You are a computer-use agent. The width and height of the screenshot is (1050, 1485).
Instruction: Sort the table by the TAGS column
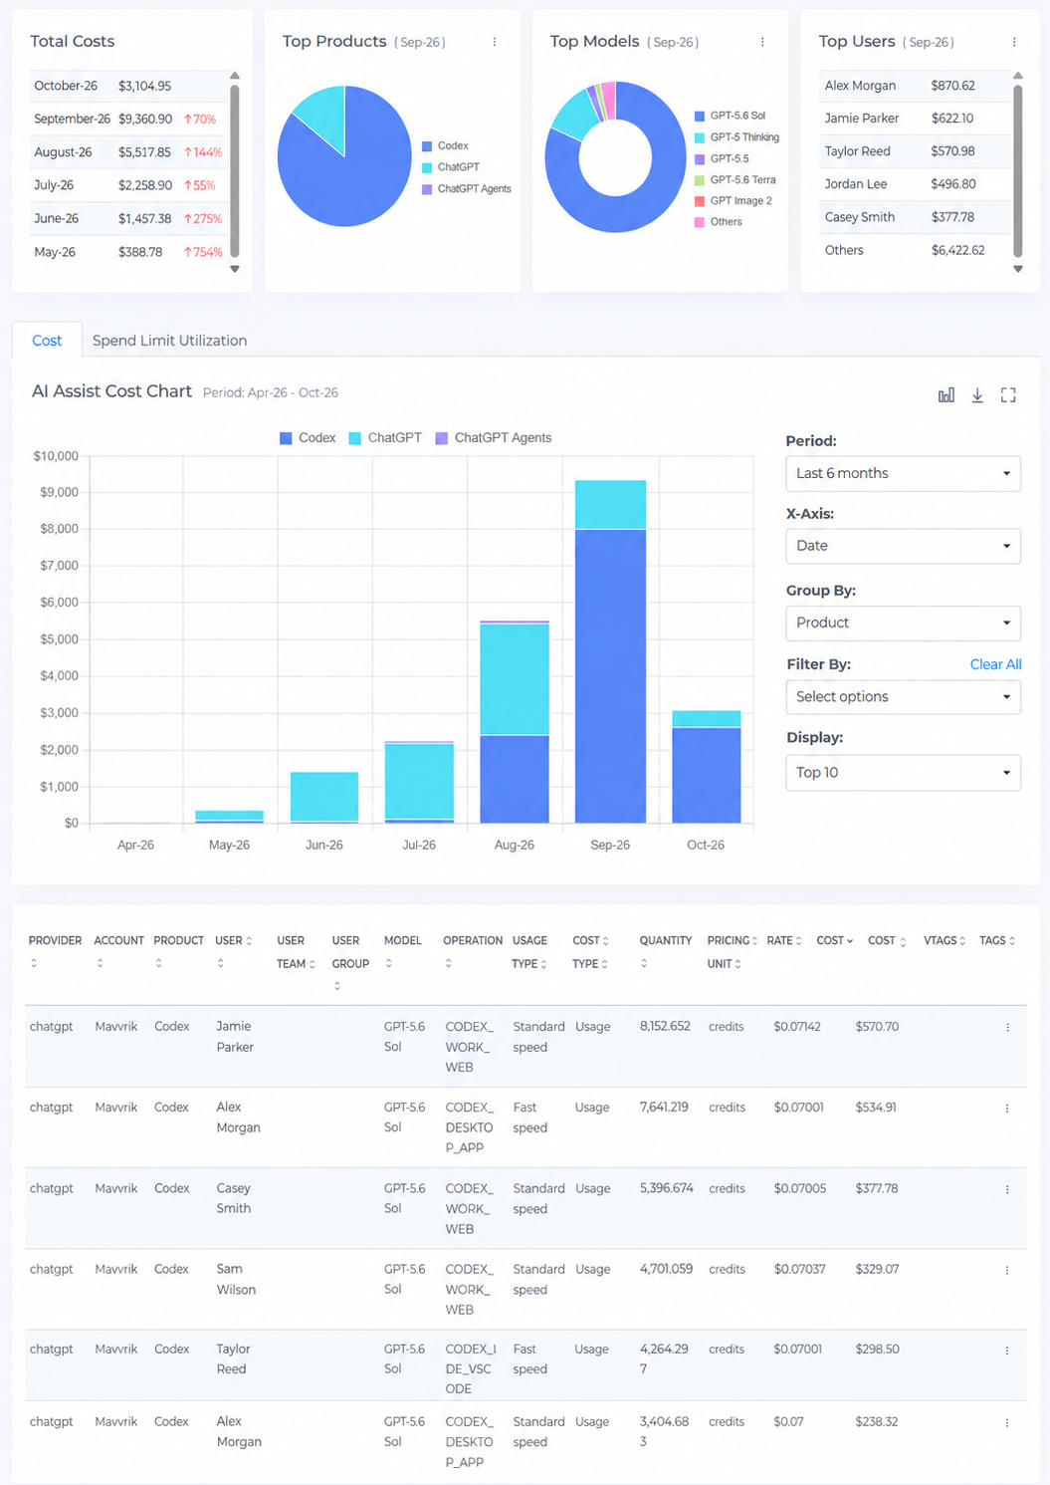point(1012,941)
